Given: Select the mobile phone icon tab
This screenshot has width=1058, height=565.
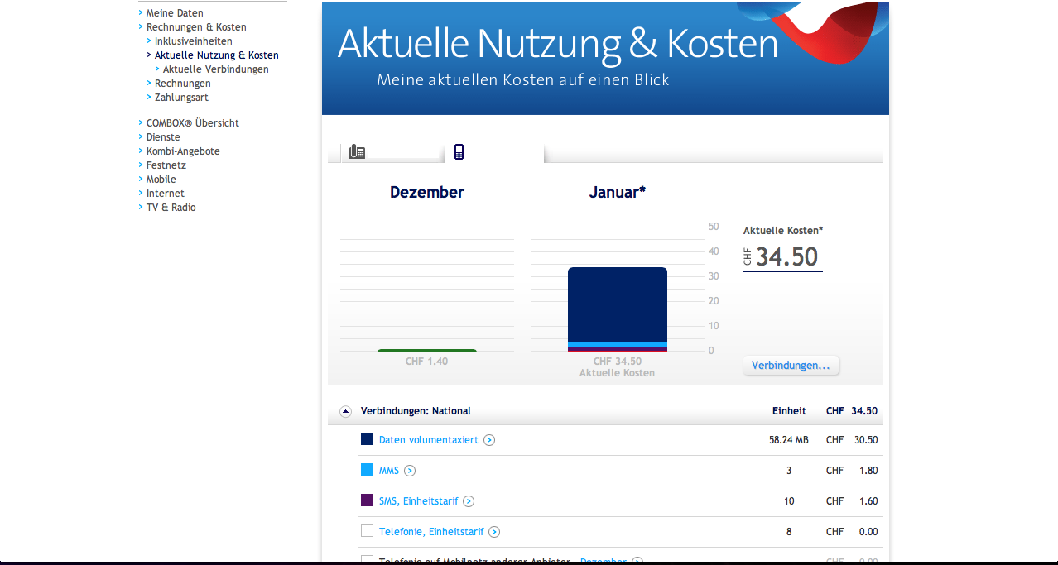Looking at the screenshot, I should 459,152.
